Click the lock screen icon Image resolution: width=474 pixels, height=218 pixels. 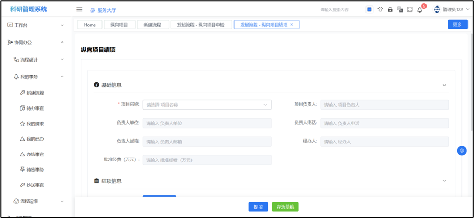(x=390, y=9)
